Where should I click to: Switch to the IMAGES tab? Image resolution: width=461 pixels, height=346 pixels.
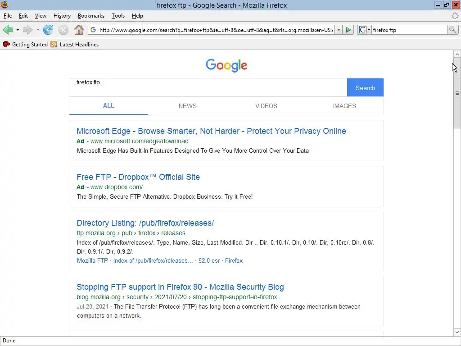tap(344, 105)
